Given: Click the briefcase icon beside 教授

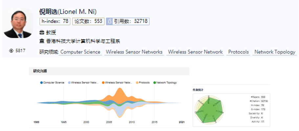Looking at the screenshot, I should pos(42,32).
